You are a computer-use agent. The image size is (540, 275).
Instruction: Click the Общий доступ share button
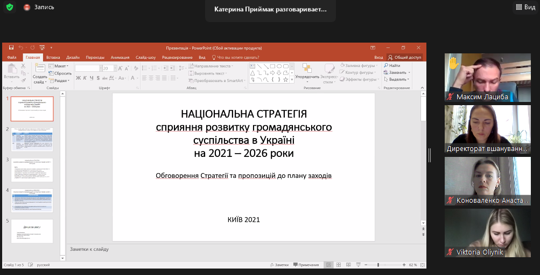pos(404,57)
